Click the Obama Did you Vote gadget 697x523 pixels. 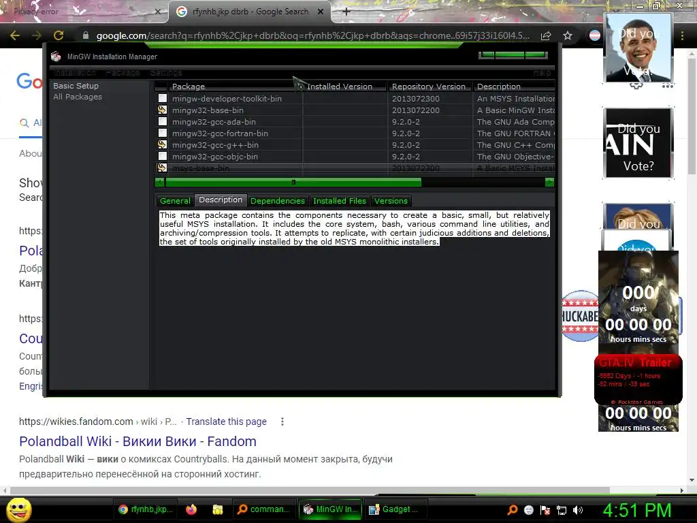click(x=638, y=48)
